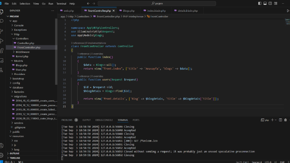The image size is (290, 163).
Task: Split the terminal
Action: click(280, 120)
